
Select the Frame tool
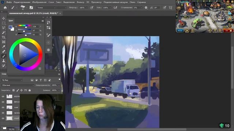tap(4, 42)
